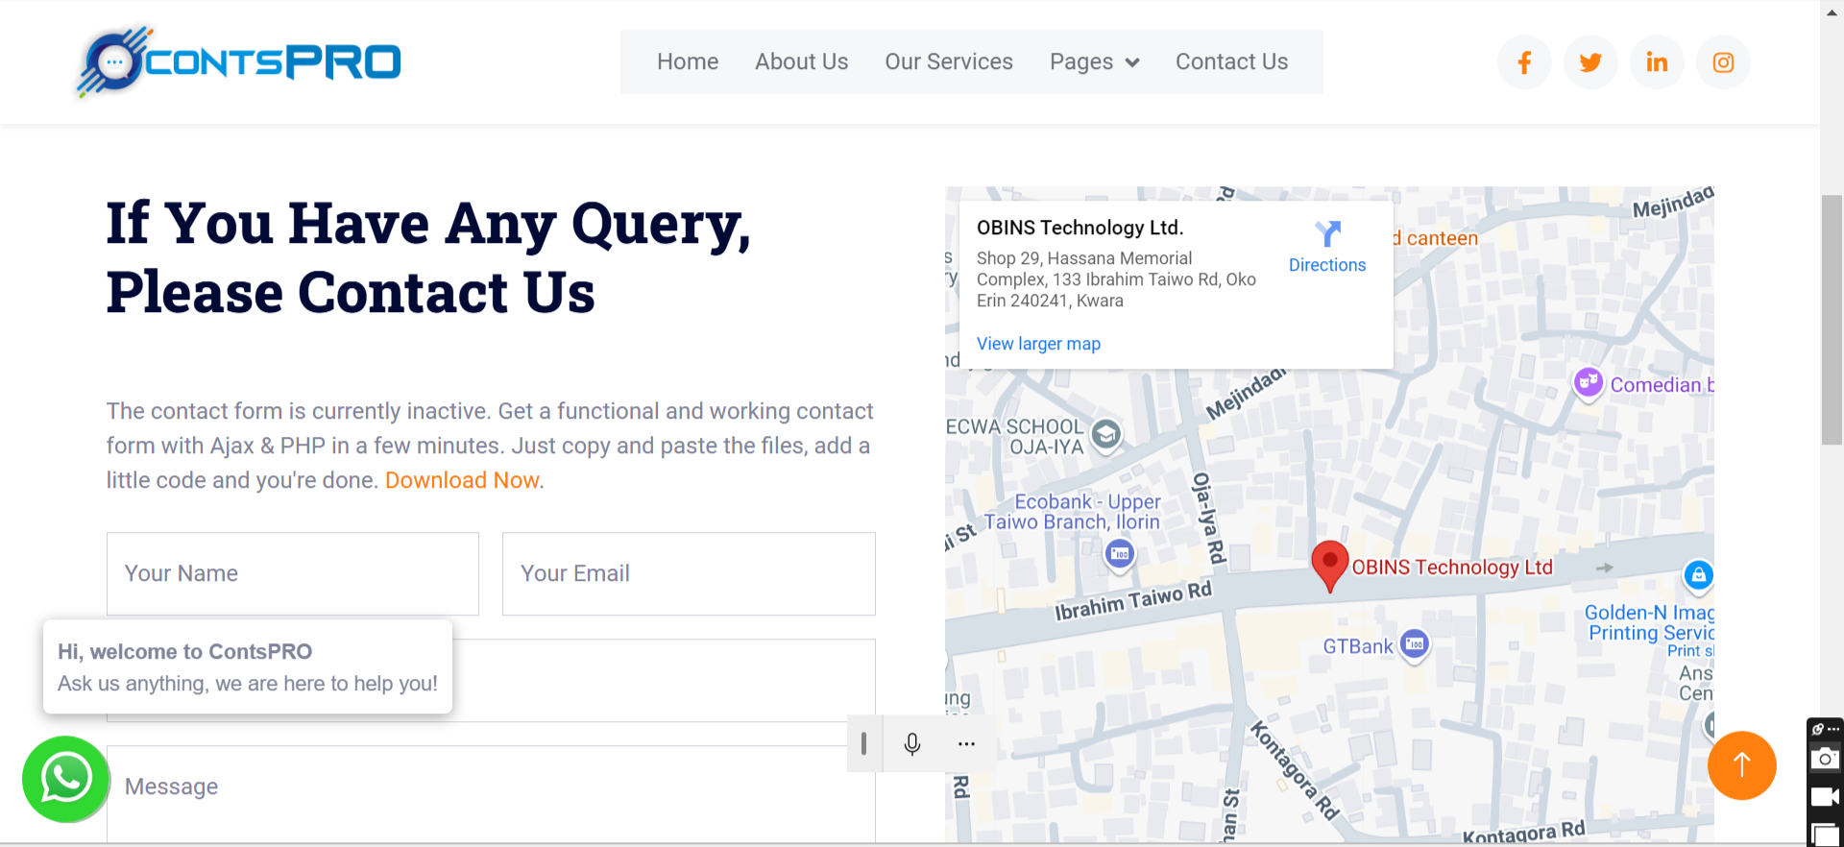
Task: Focus the Message text area
Action: 491,794
